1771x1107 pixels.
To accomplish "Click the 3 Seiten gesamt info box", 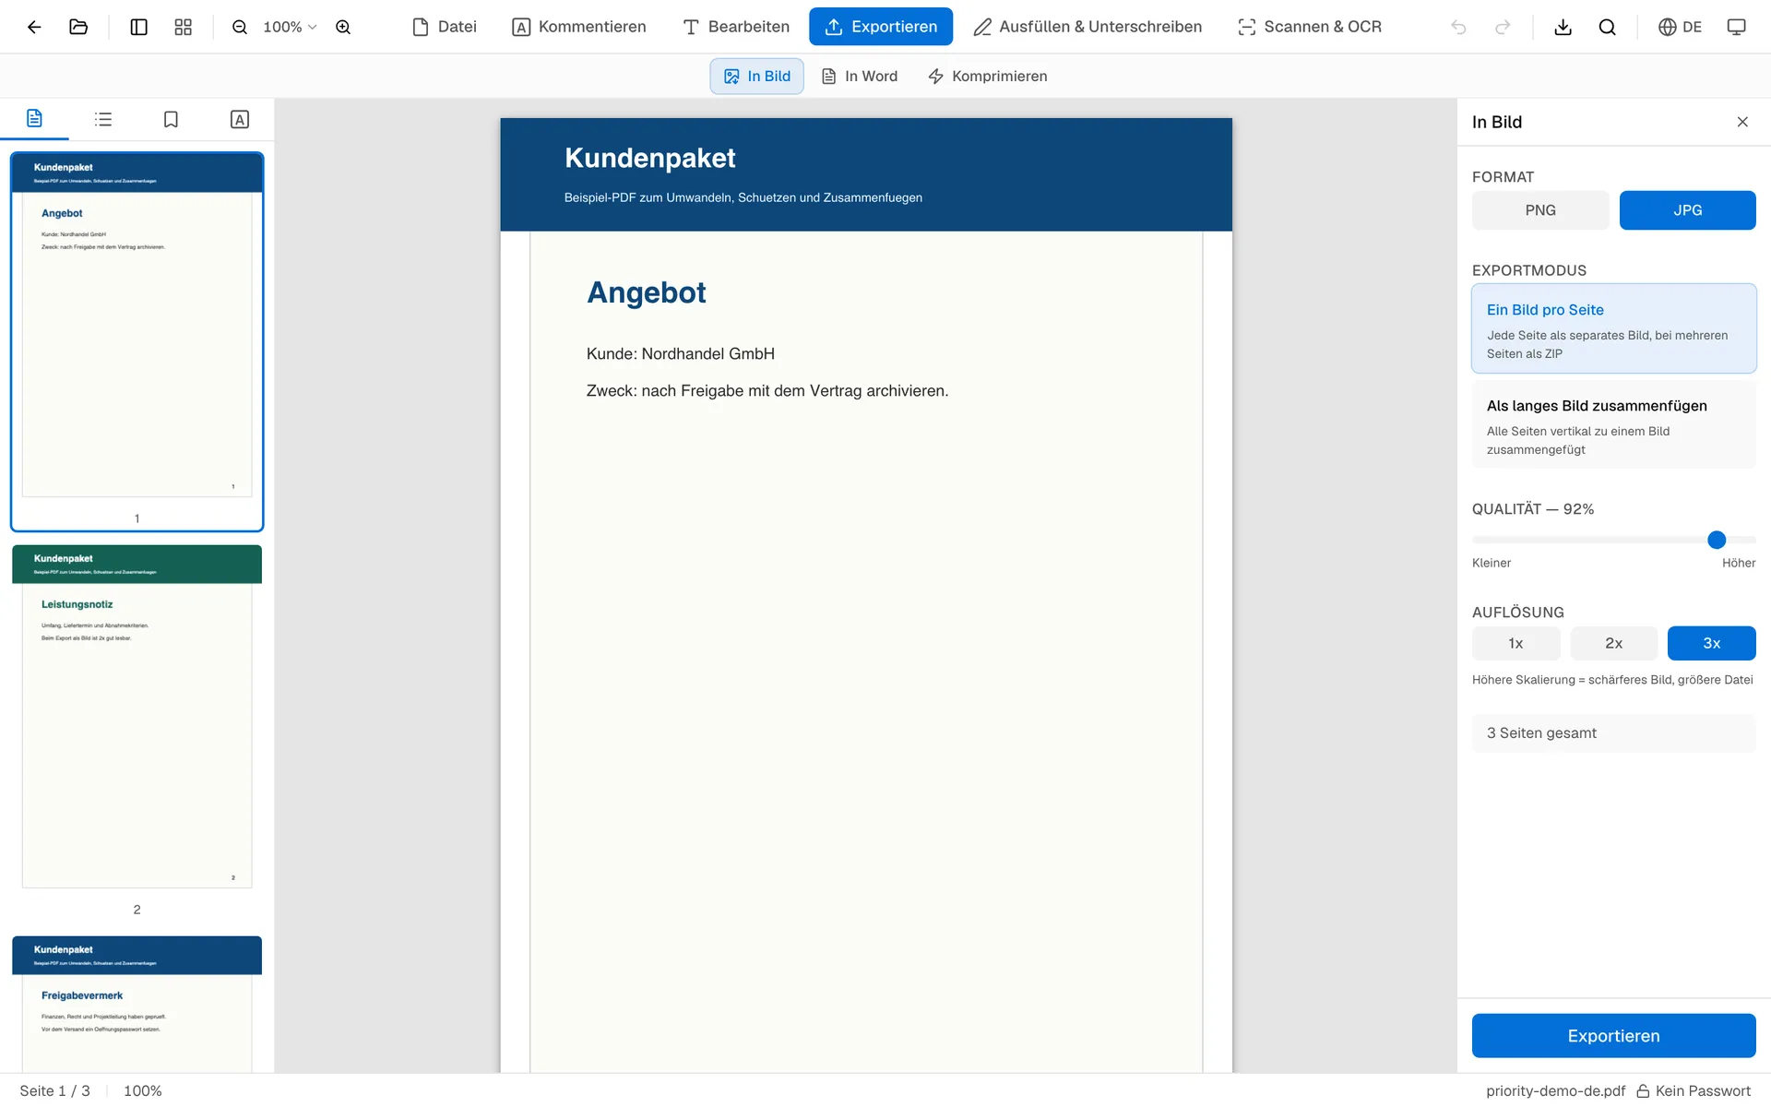I will (x=1614, y=733).
